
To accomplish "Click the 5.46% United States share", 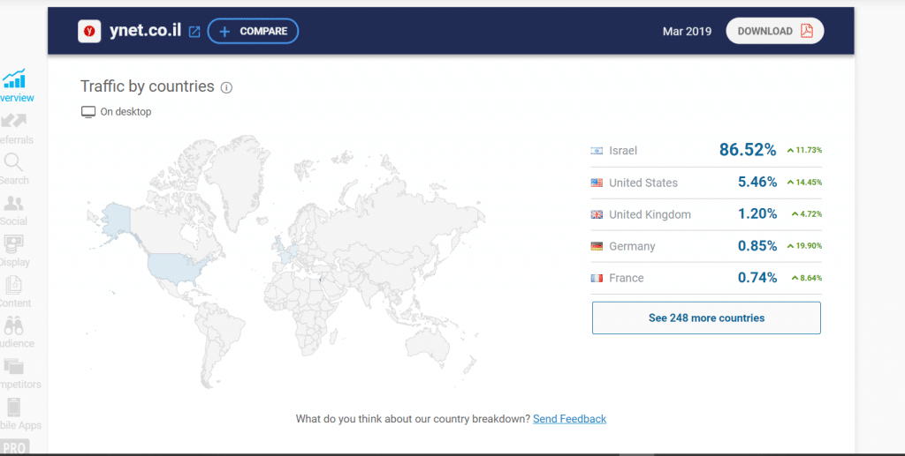I will coord(757,183).
